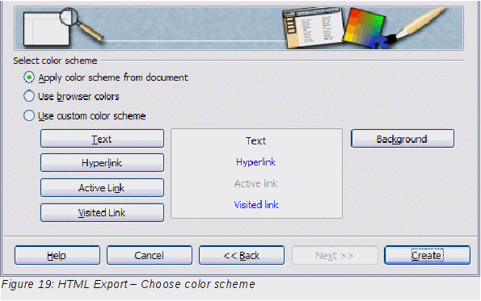
Task: Cancel the HTML Export dialog
Action: [150, 255]
